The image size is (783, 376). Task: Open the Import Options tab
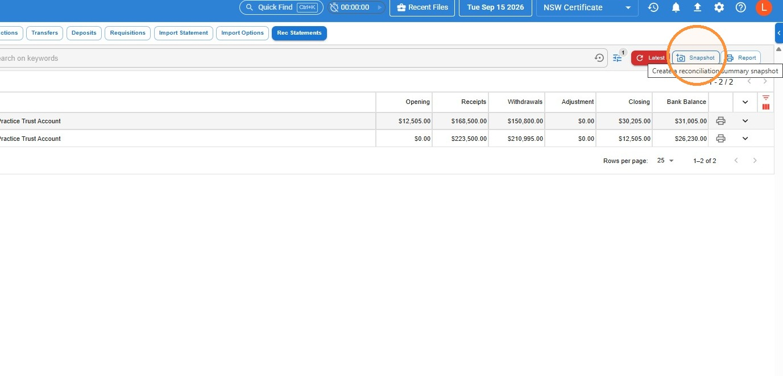pos(242,33)
